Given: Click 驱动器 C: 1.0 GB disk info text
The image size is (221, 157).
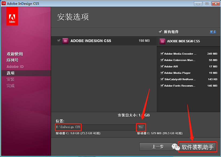Looking at the screenshot, I should click(x=78, y=133).
